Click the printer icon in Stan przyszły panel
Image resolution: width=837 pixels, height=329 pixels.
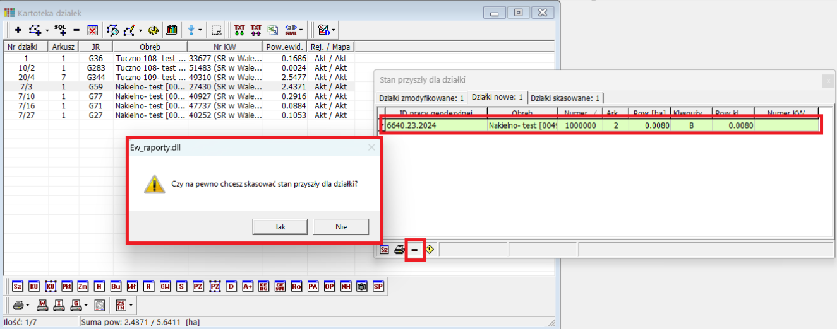pyautogui.click(x=399, y=250)
